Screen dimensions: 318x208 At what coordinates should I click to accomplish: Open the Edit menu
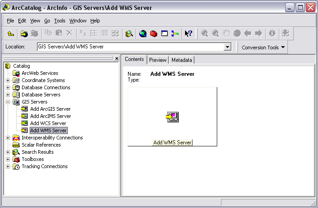(22, 21)
